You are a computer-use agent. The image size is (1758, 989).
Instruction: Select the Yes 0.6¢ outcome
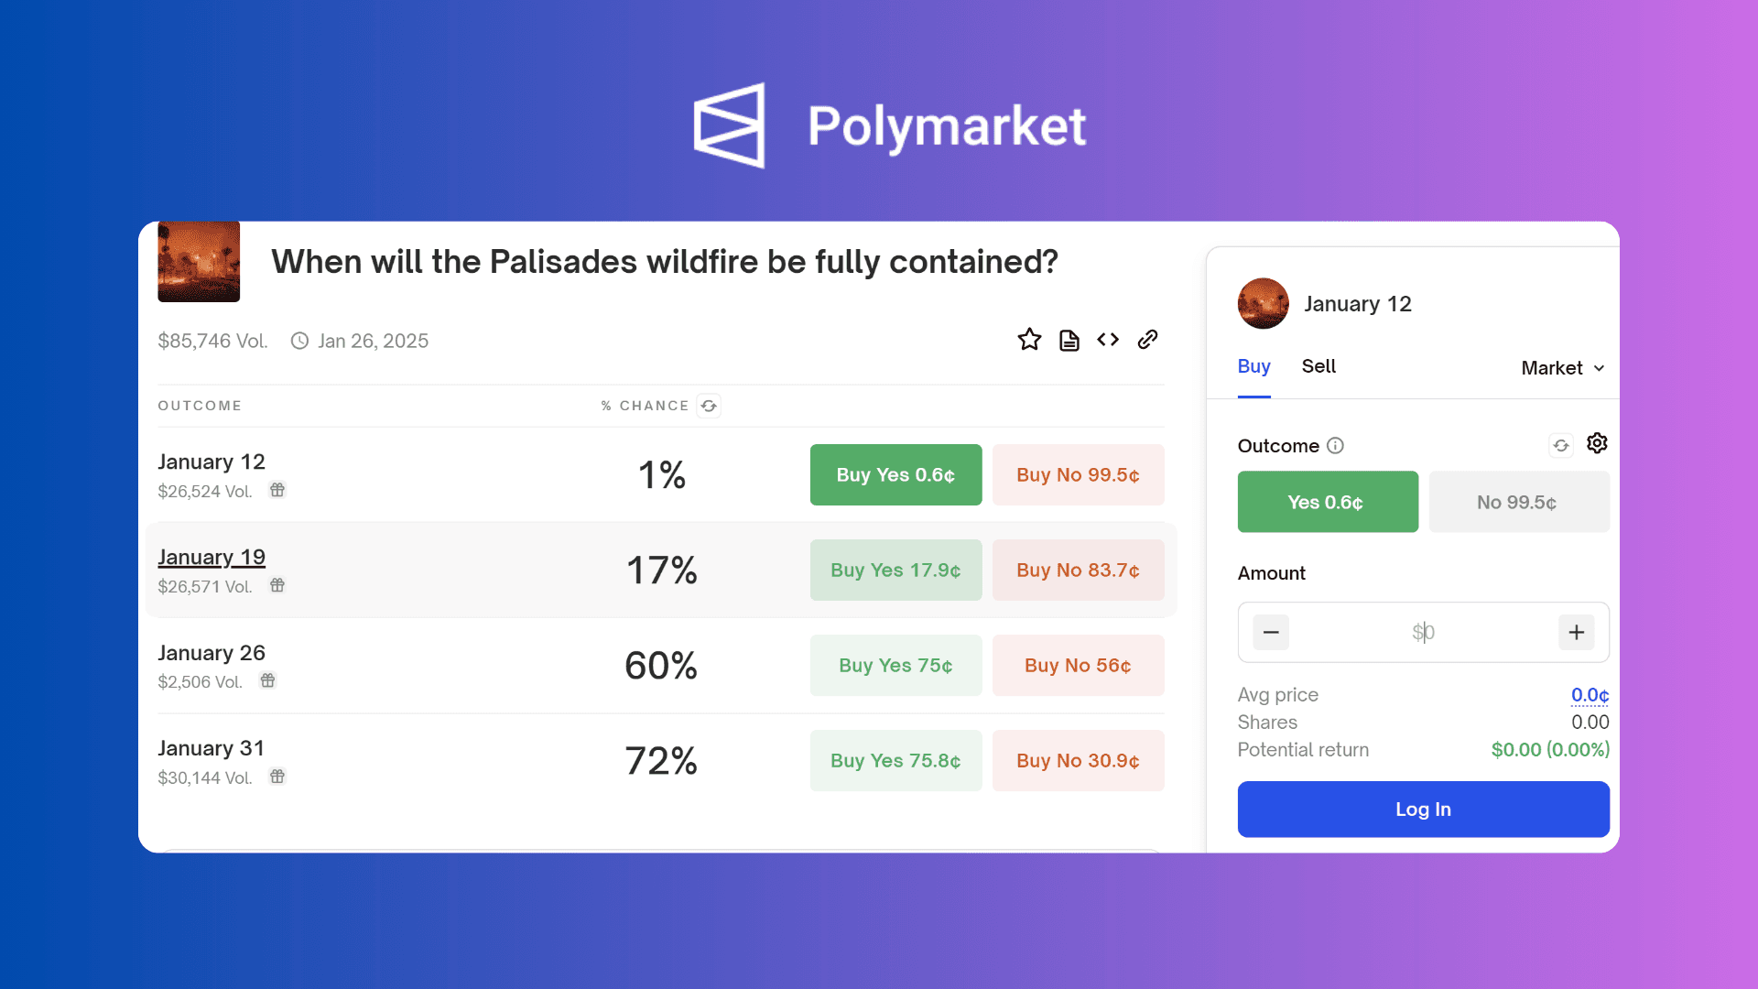[1327, 502]
